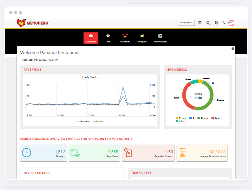This screenshot has height=190, width=252.
Task: Click the Daily Visits chart title
Action: [90, 77]
